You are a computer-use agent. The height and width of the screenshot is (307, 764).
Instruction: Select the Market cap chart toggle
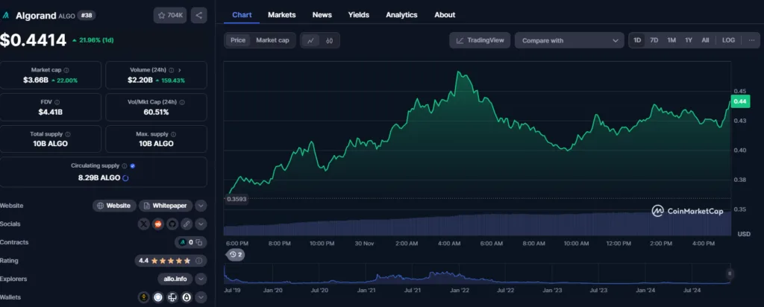pos(272,40)
